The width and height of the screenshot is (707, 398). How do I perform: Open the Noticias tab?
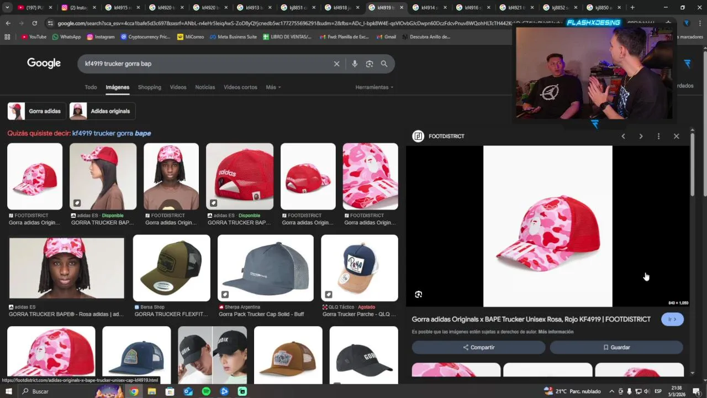tap(205, 87)
